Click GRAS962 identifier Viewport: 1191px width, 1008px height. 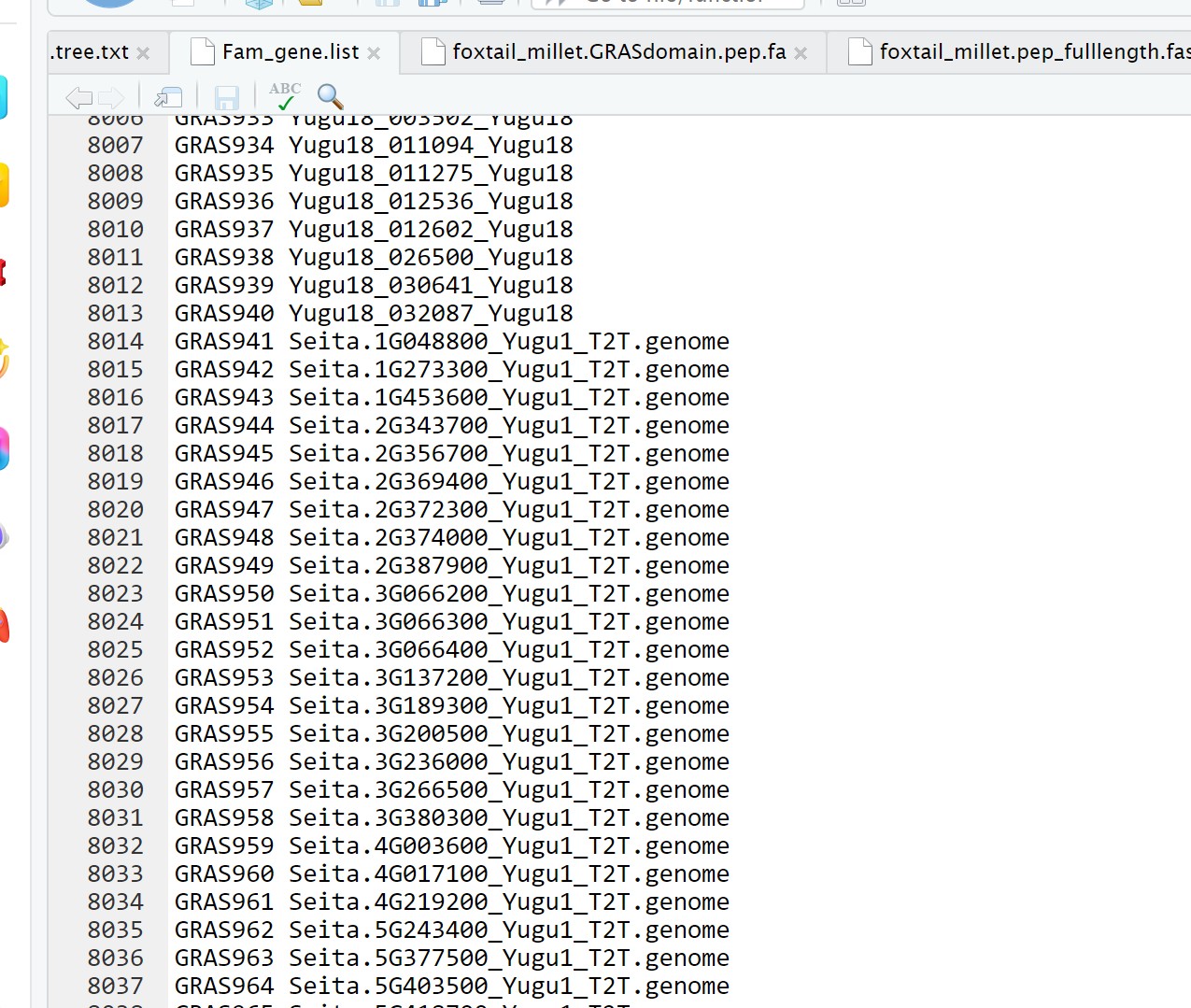224,930
